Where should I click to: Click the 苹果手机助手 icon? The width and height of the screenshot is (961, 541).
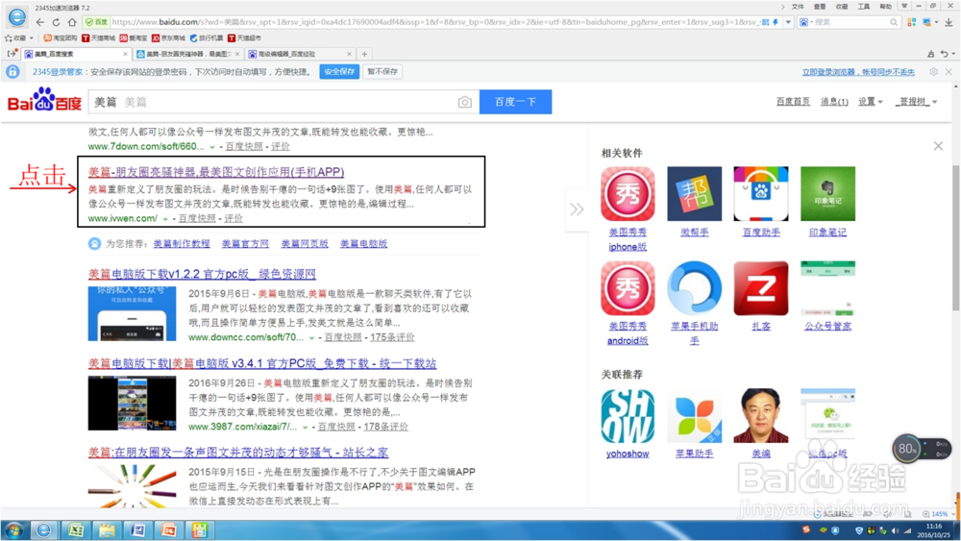click(695, 288)
